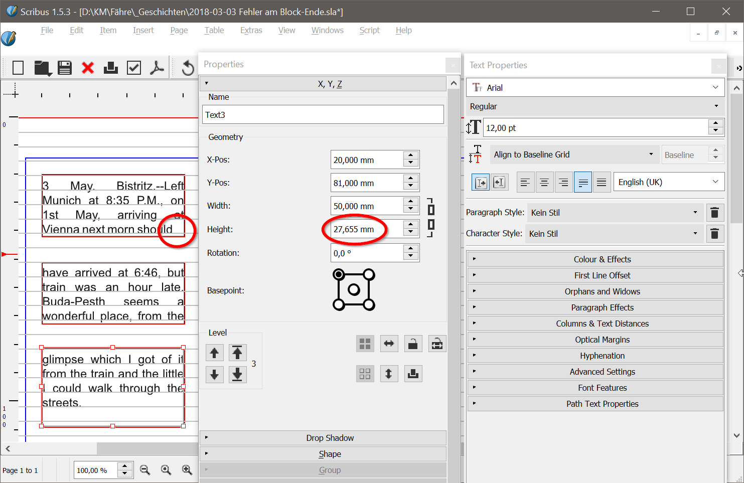Open the Extras menu
The height and width of the screenshot is (483, 744).
251,30
